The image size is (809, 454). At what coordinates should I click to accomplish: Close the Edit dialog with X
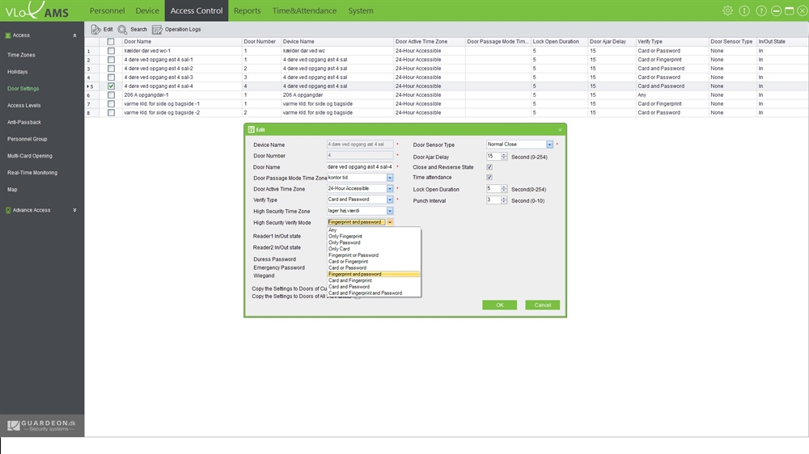coord(560,130)
